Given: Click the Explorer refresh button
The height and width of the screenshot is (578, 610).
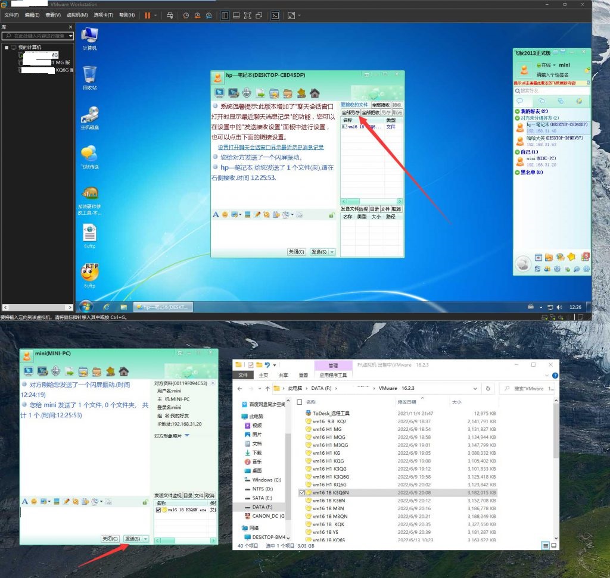Looking at the screenshot, I should [x=488, y=388].
